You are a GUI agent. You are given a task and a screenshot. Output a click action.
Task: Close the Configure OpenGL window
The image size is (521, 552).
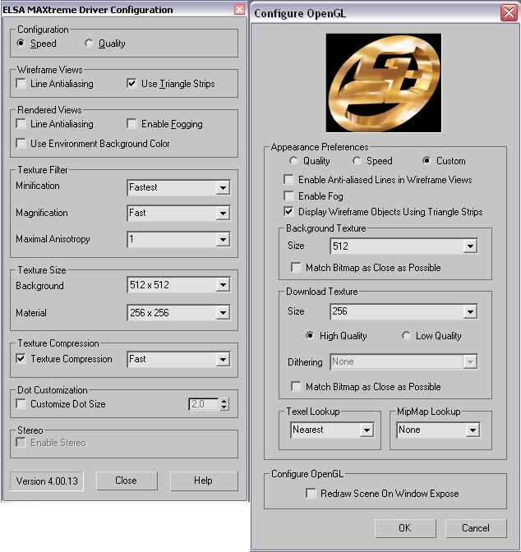pos(509,13)
